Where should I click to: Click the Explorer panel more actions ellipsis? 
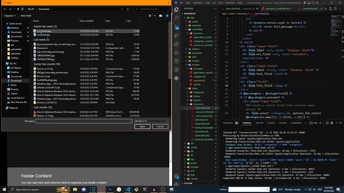coord(215,9)
